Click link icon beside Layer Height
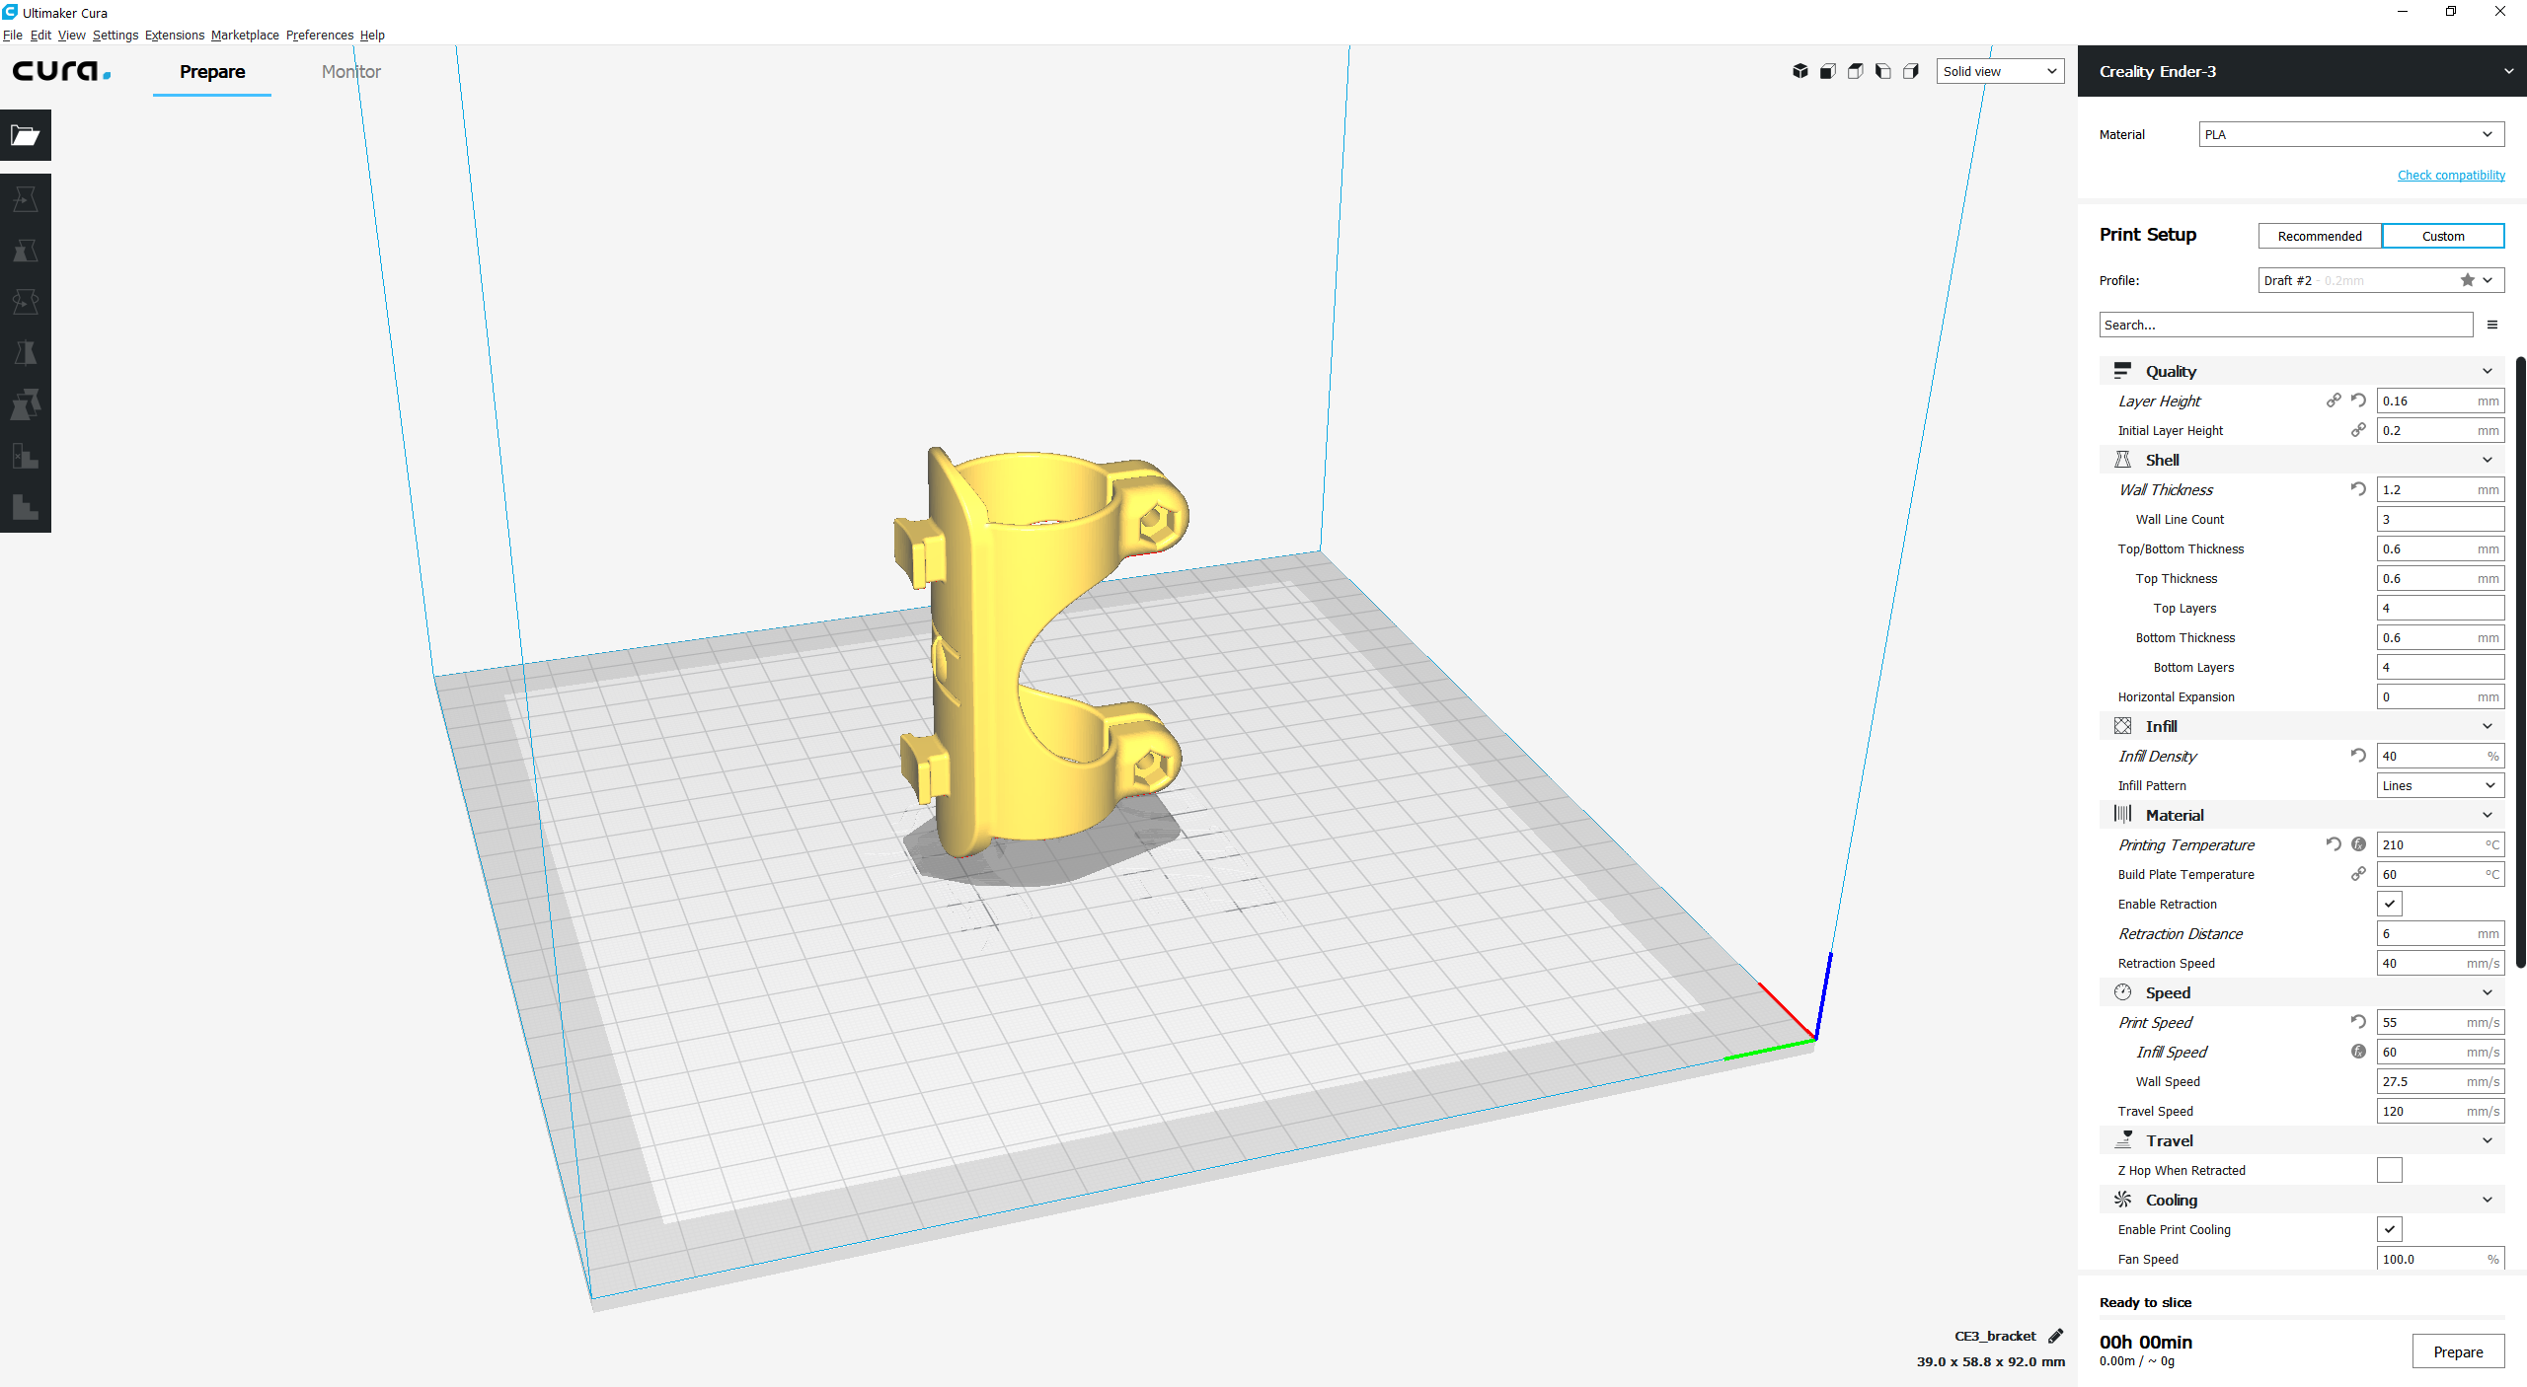2527x1387 pixels. [2334, 401]
